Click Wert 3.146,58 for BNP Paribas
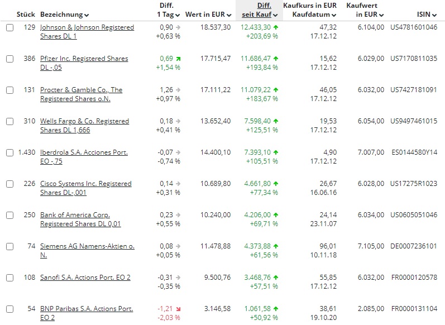The width and height of the screenshot is (445, 325). [x=217, y=308]
